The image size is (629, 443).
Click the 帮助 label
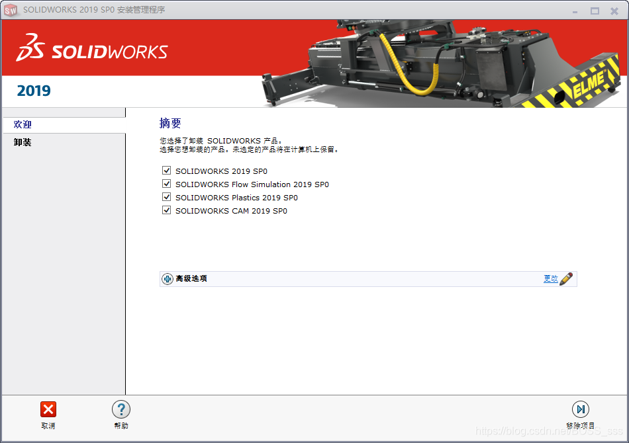(121, 426)
